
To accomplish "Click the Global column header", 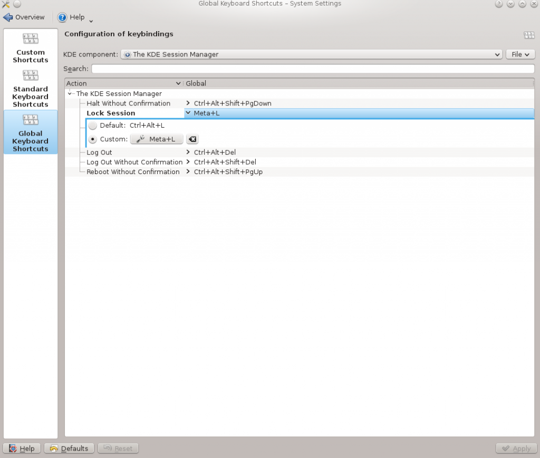I will 359,83.
